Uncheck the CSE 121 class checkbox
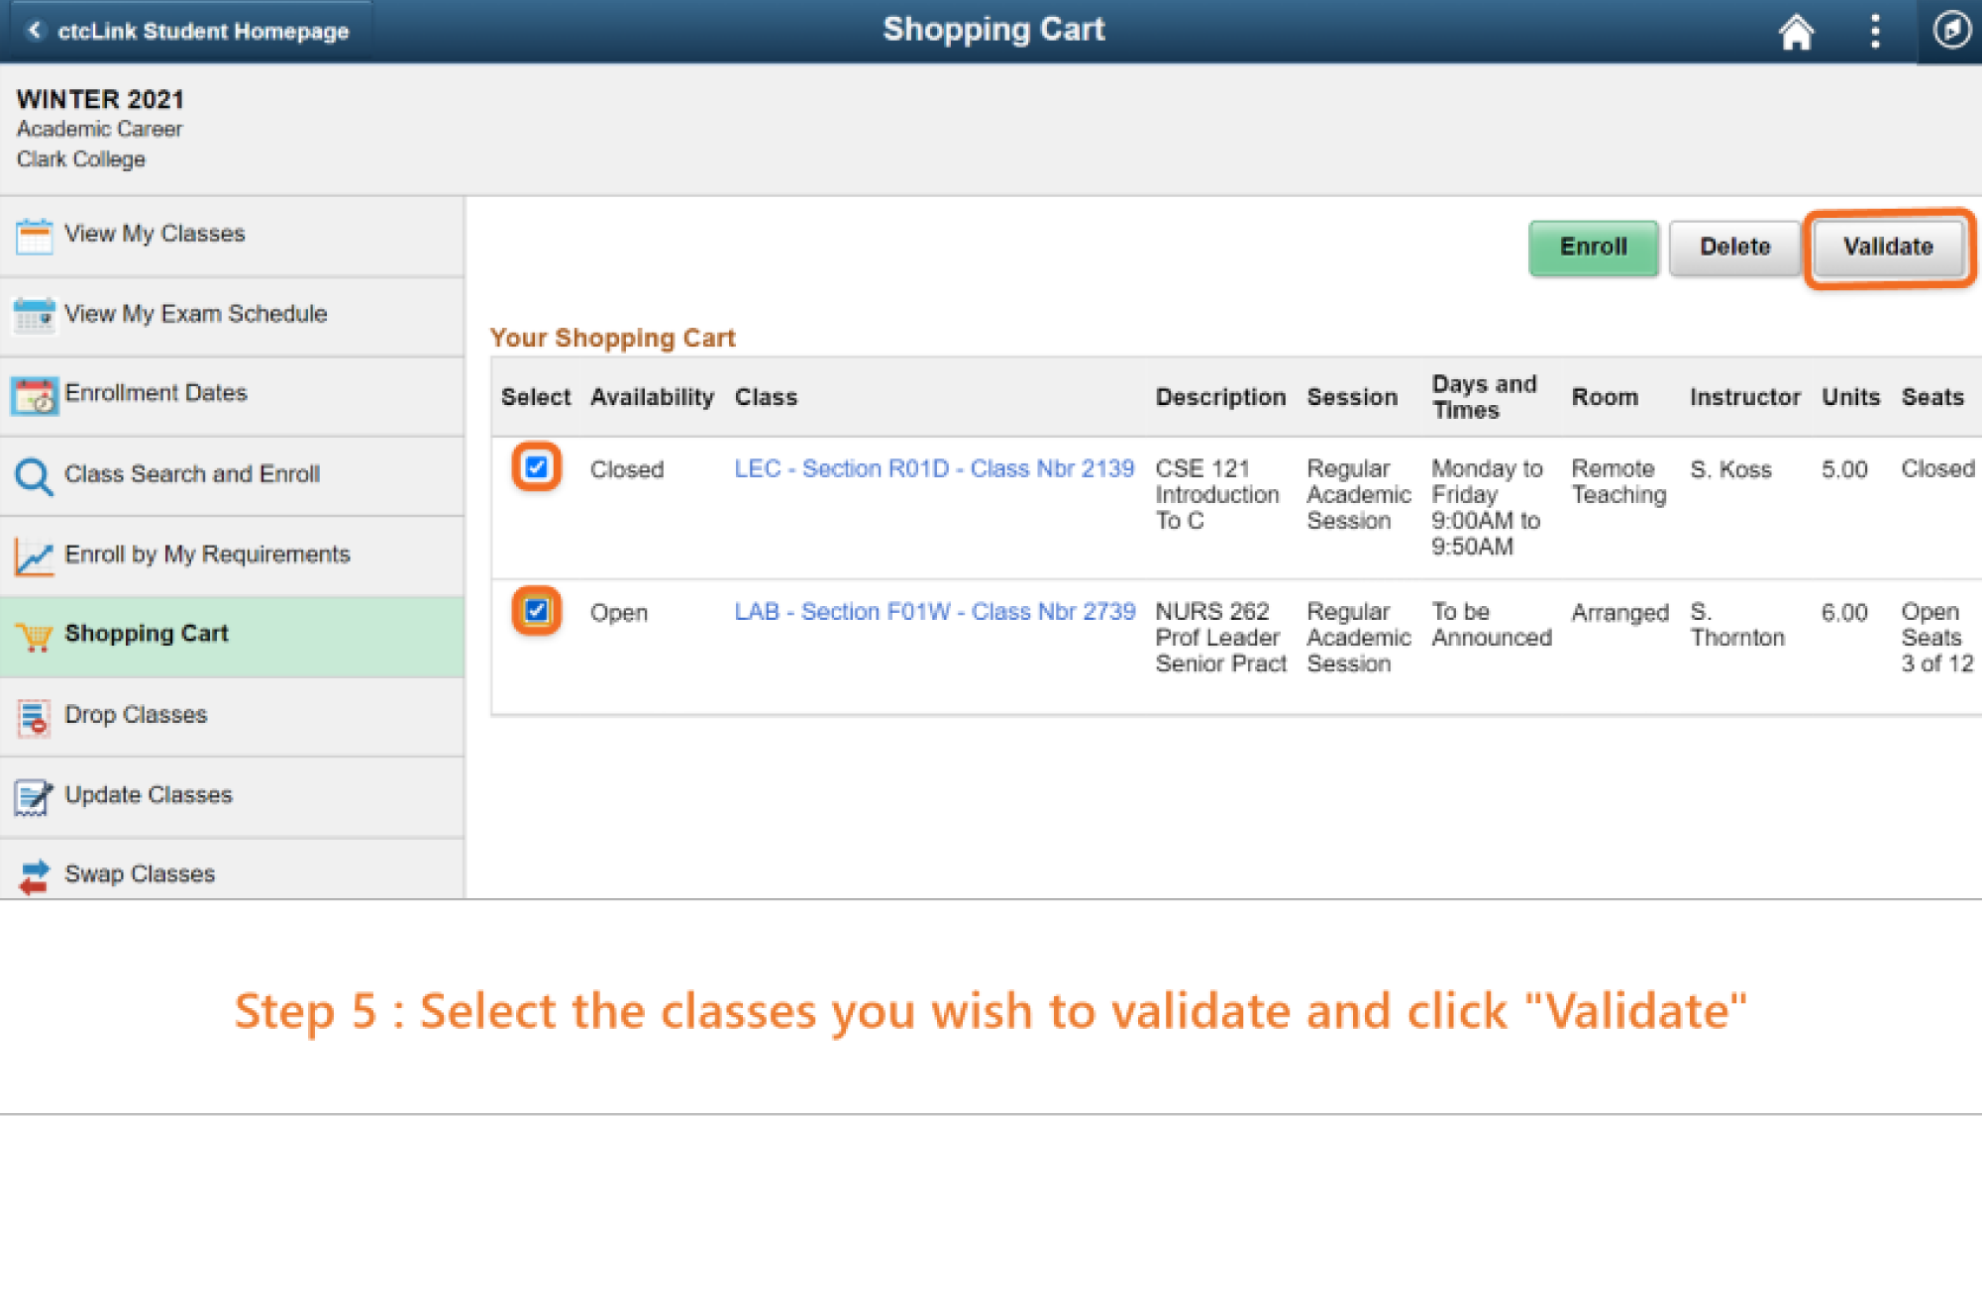The width and height of the screenshot is (1982, 1316). pyautogui.click(x=536, y=467)
